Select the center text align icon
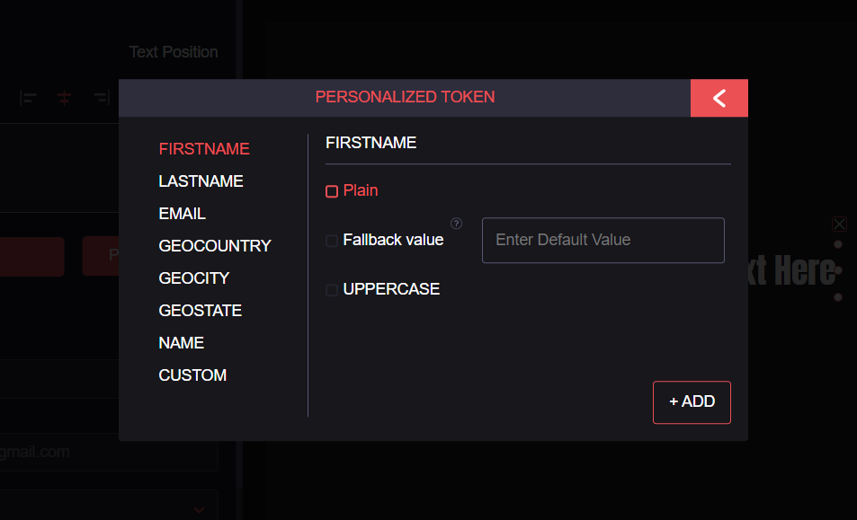This screenshot has height=520, width=857. [x=65, y=98]
